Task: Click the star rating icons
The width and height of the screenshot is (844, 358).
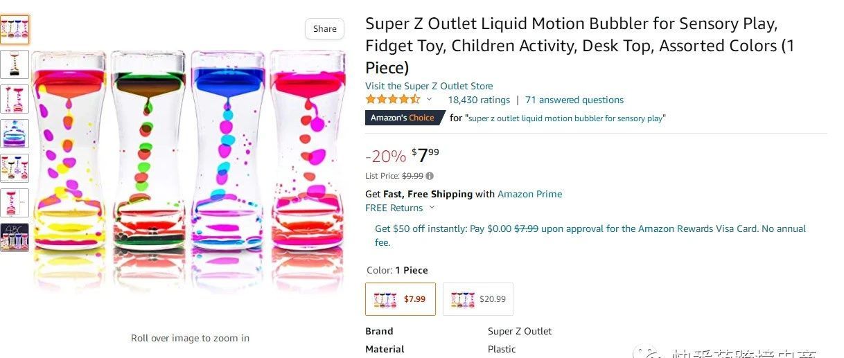Action: [392, 100]
